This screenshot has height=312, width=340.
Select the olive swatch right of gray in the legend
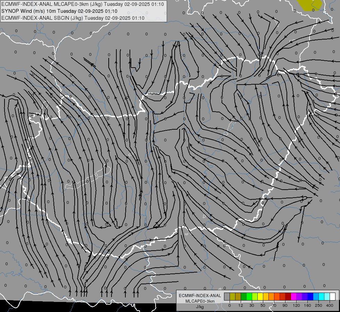232,296
